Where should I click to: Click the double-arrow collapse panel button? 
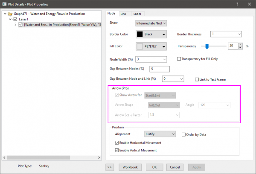click(x=110, y=167)
